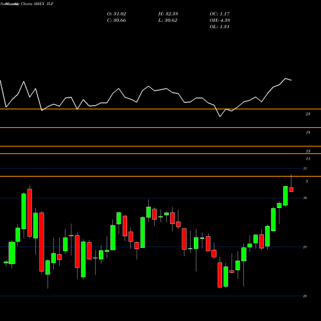Select the OL: 1.31 reading
Image resolution: width=321 pixels, height=321 pixels.
point(220,27)
